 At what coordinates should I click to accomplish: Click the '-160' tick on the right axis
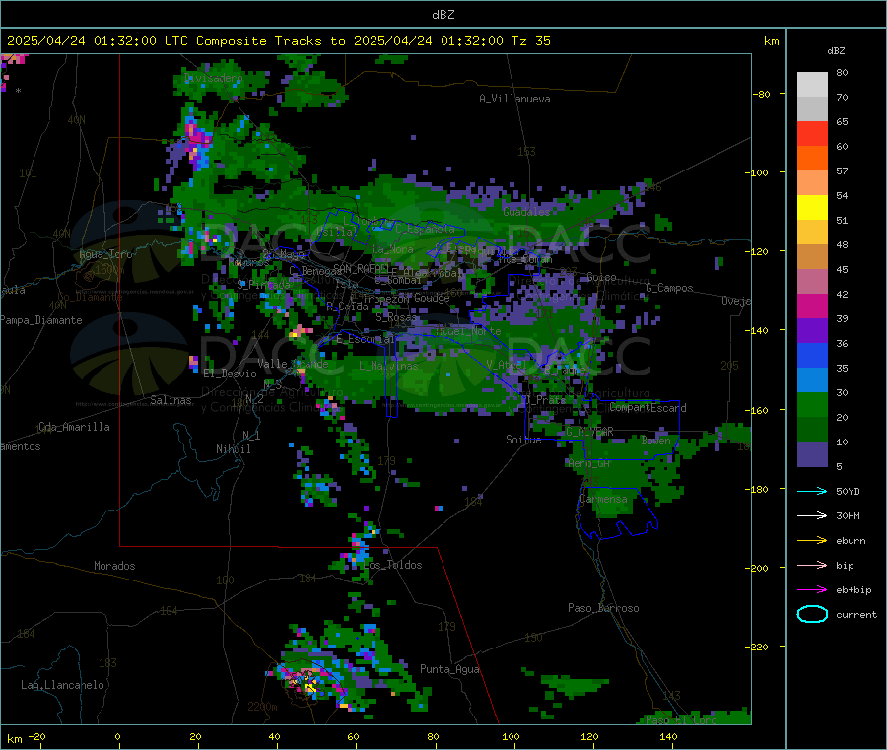point(757,410)
